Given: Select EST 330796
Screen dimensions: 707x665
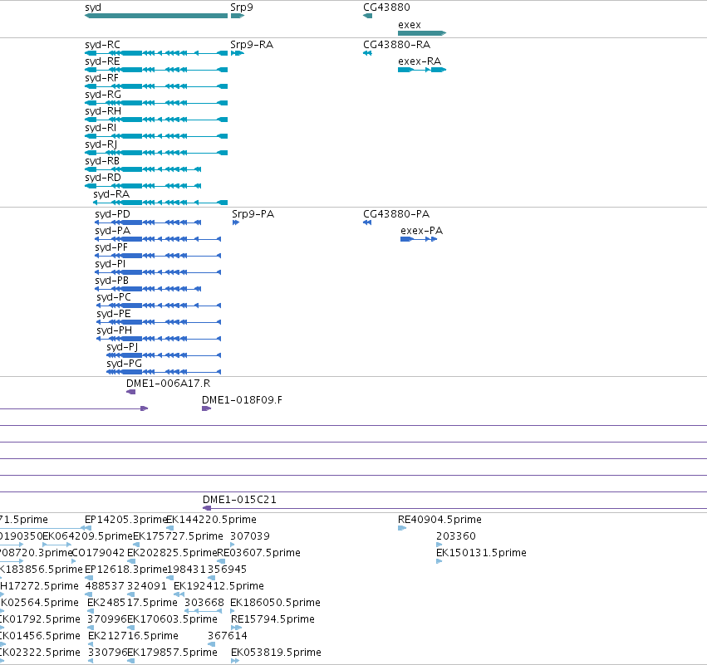Looking at the screenshot, I should [x=91, y=661].
